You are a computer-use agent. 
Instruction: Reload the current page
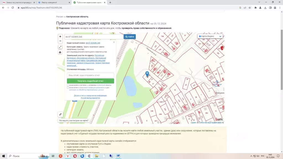(x=13, y=7)
